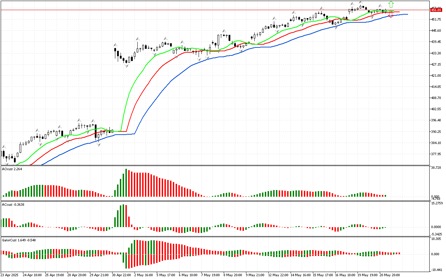Image resolution: width=446 pixels, height=279 pixels.
Task: Click the red down arrow signal marker
Action: 391,15
